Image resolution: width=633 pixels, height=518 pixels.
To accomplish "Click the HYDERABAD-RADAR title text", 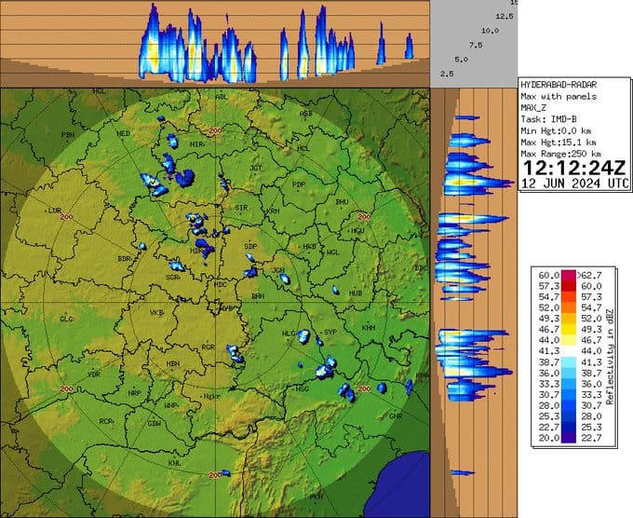I will tap(559, 85).
